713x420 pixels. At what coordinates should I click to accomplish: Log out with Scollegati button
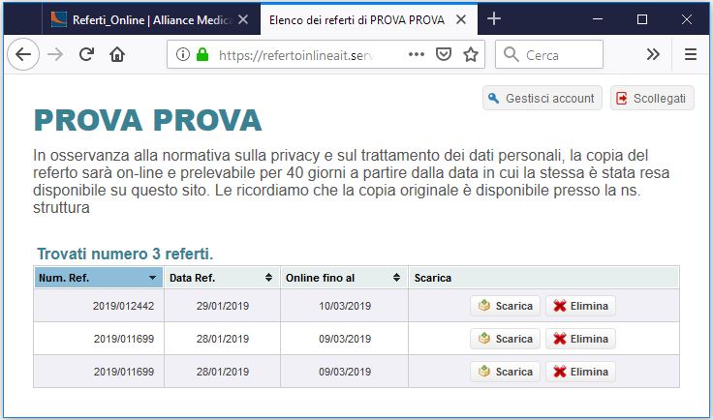pyautogui.click(x=652, y=98)
